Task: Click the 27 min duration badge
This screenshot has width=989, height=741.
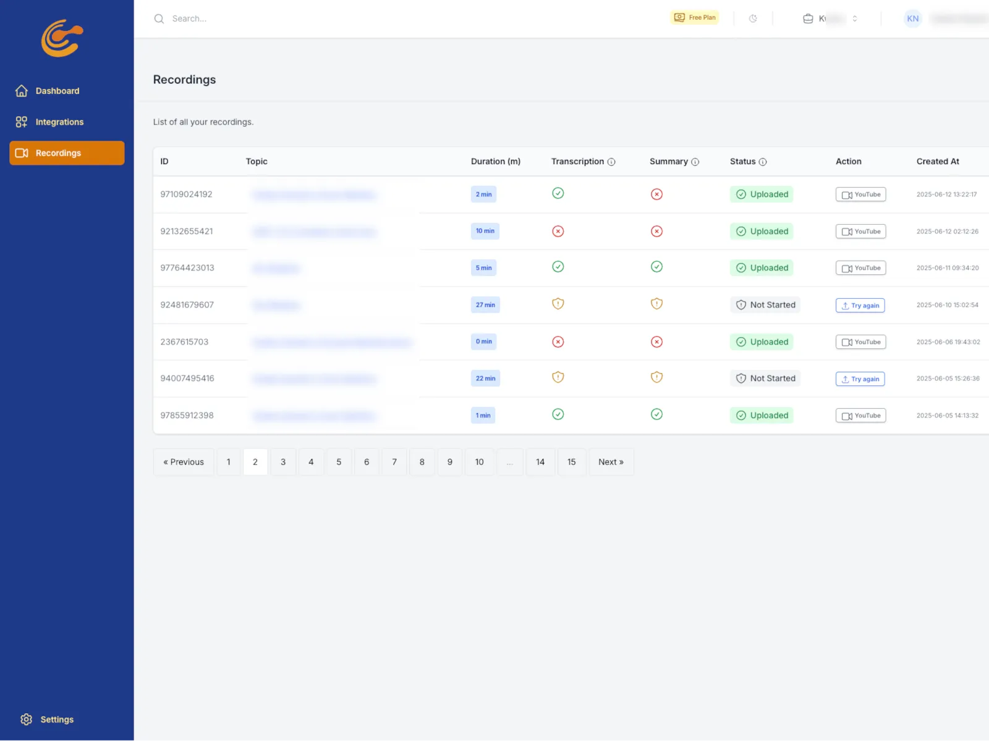Action: 485,305
